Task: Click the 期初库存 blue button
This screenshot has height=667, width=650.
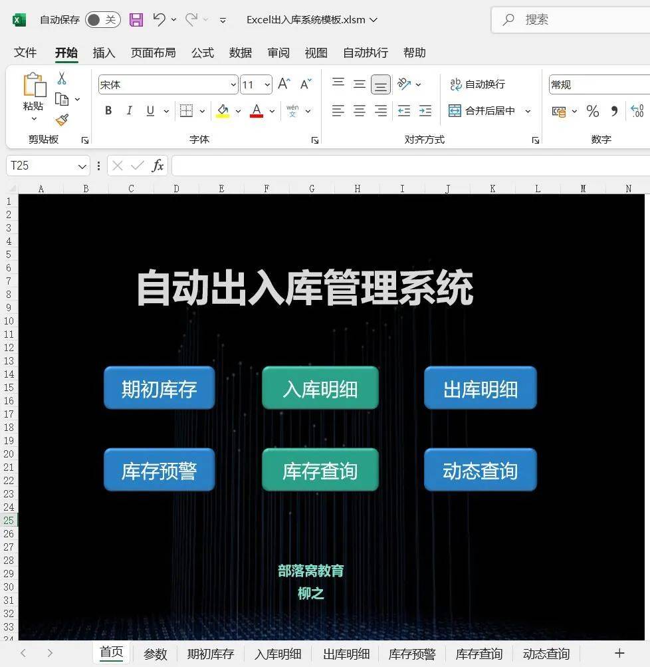Action: pos(160,388)
